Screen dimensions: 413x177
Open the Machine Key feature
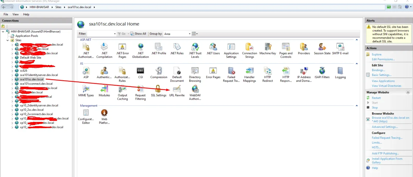click(x=268, y=49)
